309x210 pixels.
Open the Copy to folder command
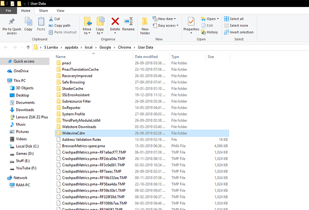(x=100, y=26)
